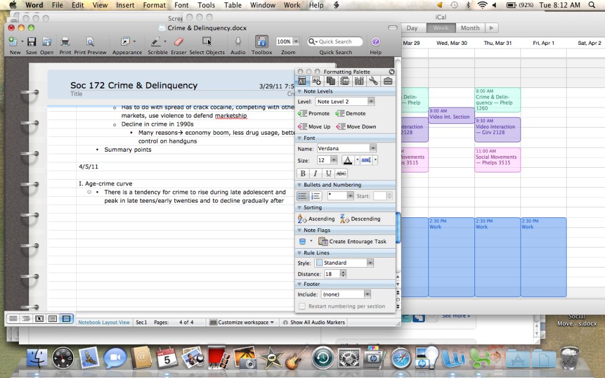Screen dimensions: 605x378
Task: Click the New document toolbar icon
Action: pos(14,42)
